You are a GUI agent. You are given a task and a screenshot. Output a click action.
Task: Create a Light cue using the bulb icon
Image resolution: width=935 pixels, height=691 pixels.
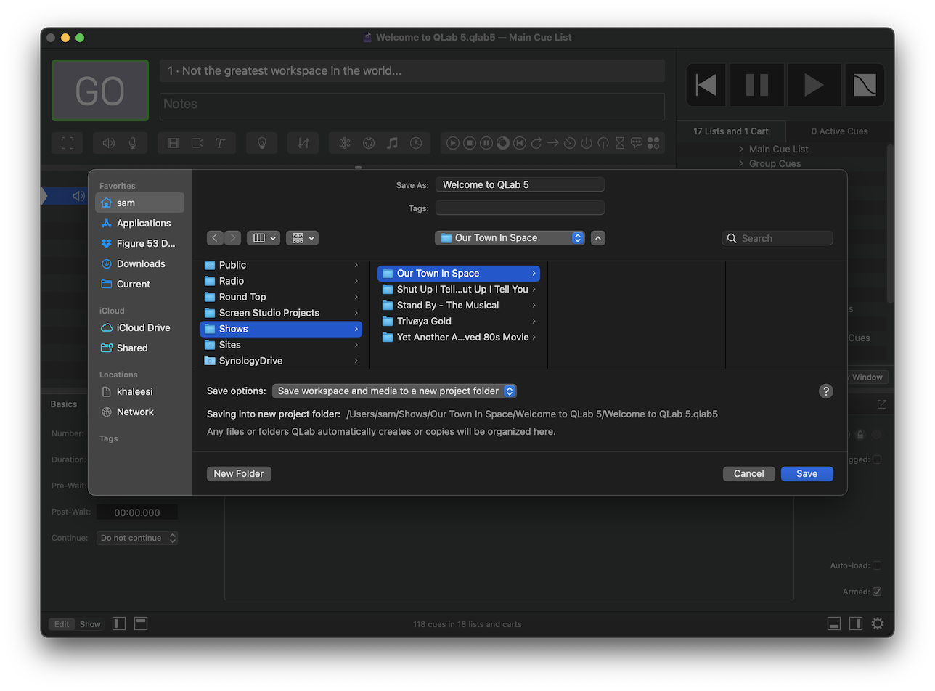tap(262, 143)
